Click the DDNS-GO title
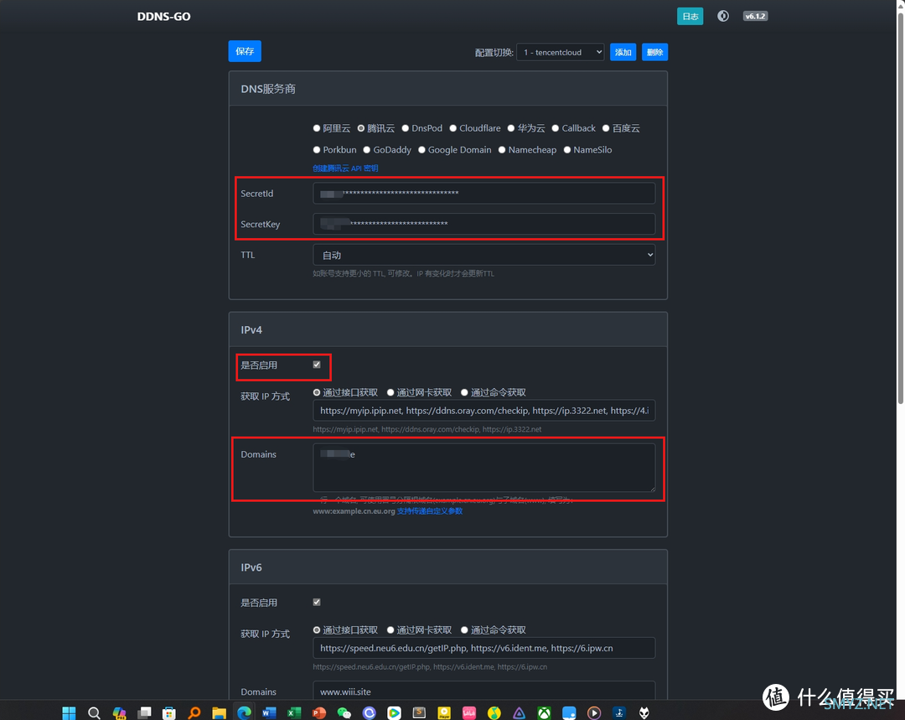The width and height of the screenshot is (905, 720). click(164, 17)
